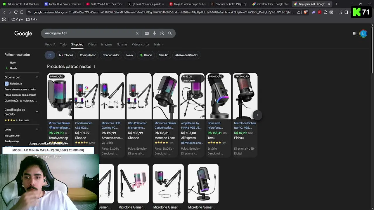Filter by 4 ou mais stars
Screen dimensions: 374x210
click(x=17, y=120)
